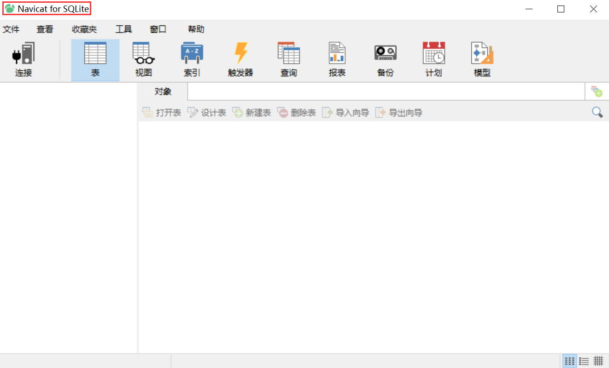Open the Connection (连接) tool
This screenshot has height=368, width=609.
tap(23, 59)
